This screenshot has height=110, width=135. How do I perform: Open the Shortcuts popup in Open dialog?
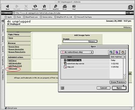click(111, 52)
